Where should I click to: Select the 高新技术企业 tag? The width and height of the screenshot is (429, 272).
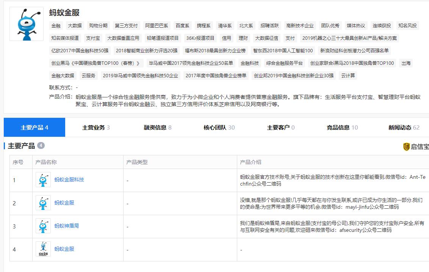[300, 26]
